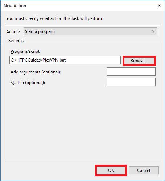Image resolution: width=165 pixels, height=181 pixels.
Task: Cancel the New Action dialog
Action: pyautogui.click(x=144, y=171)
